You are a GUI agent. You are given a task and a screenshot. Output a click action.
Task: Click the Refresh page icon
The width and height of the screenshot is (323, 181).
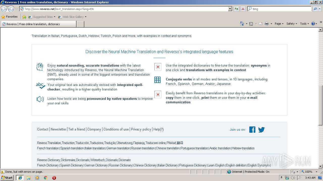pos(236,9)
